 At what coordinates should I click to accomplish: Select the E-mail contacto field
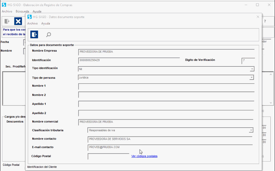[170, 147]
